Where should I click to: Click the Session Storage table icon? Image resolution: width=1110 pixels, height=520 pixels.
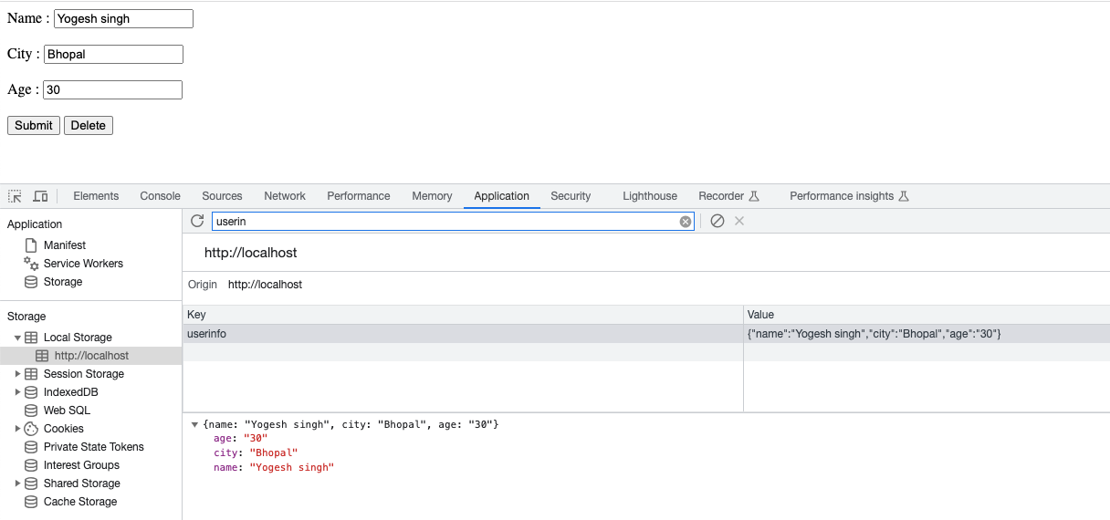click(31, 374)
